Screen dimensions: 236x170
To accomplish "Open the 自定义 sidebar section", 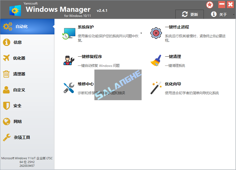I will point(27,90).
